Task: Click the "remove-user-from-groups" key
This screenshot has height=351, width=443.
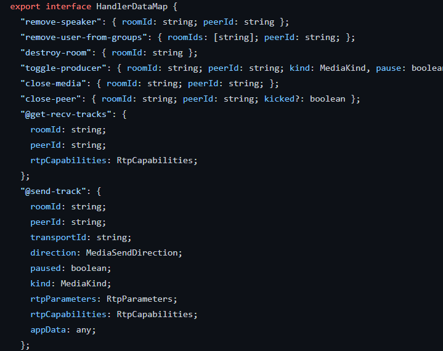Action: pyautogui.click(x=84, y=38)
